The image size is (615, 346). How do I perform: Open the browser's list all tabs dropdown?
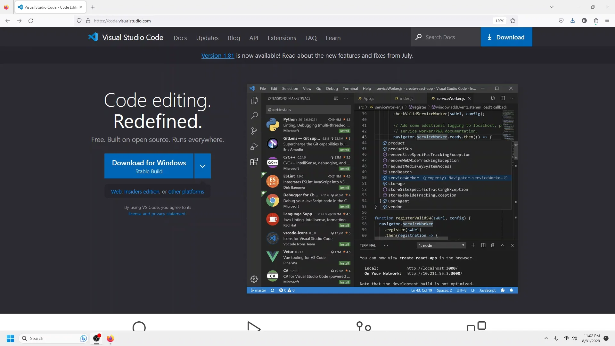point(552,7)
